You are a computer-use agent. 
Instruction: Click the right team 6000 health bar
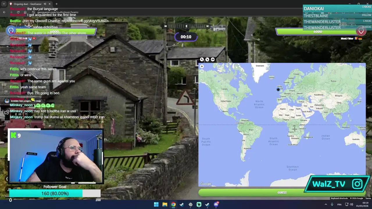318,32
